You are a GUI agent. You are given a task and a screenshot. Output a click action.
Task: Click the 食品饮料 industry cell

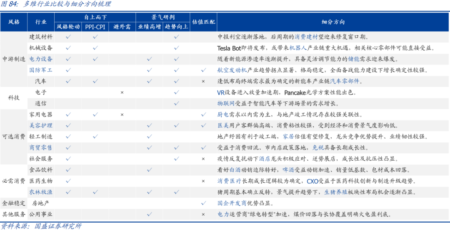click(41, 170)
